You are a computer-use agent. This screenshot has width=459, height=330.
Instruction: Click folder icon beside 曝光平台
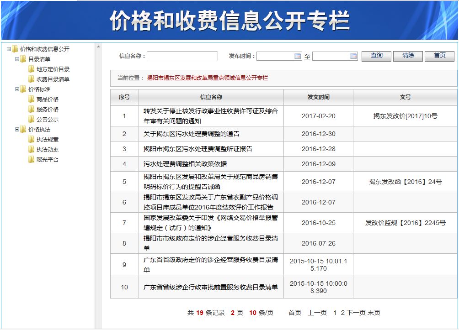click(32, 159)
